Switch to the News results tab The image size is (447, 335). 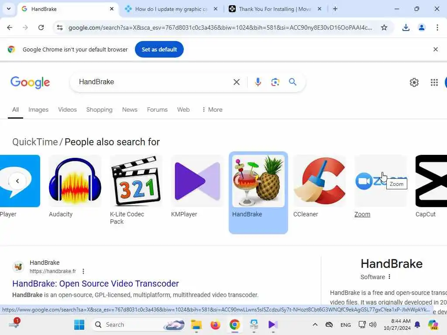[x=130, y=109]
